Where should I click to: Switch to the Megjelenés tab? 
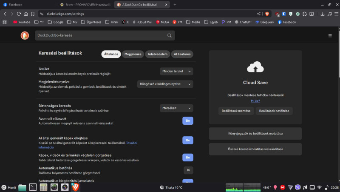(x=133, y=54)
